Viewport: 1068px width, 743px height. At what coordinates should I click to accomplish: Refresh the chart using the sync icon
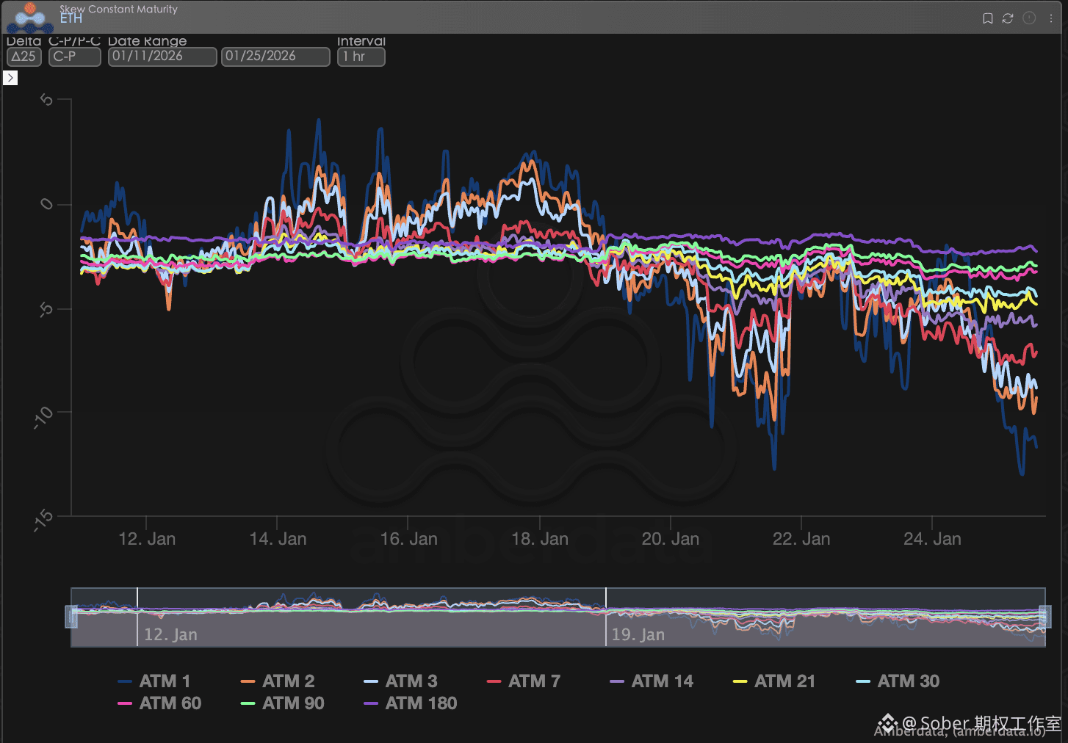point(1008,18)
